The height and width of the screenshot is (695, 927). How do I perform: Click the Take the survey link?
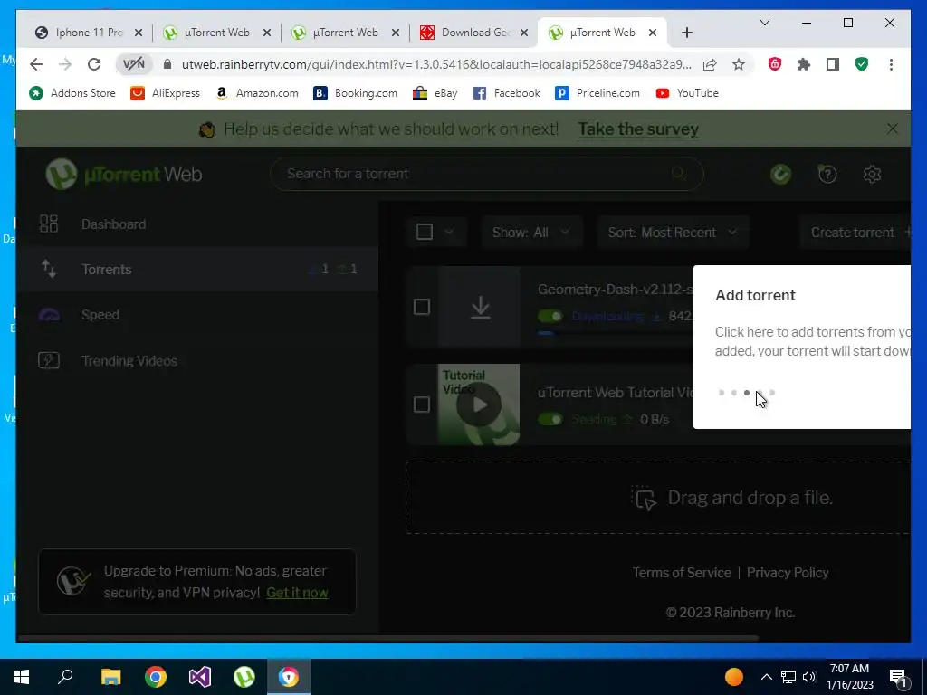[638, 129]
